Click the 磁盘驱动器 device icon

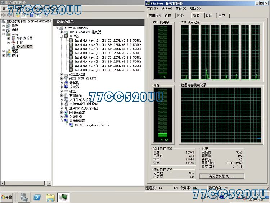click(x=66, y=75)
